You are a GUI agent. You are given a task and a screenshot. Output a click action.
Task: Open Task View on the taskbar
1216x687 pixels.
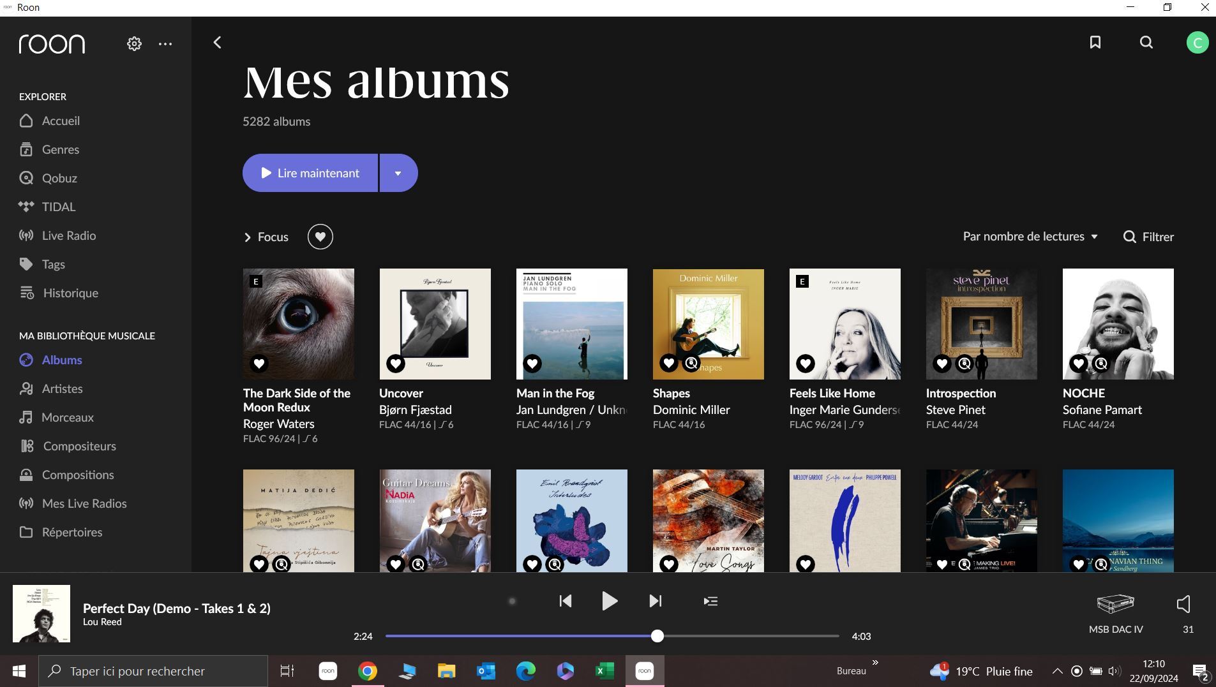tap(287, 671)
